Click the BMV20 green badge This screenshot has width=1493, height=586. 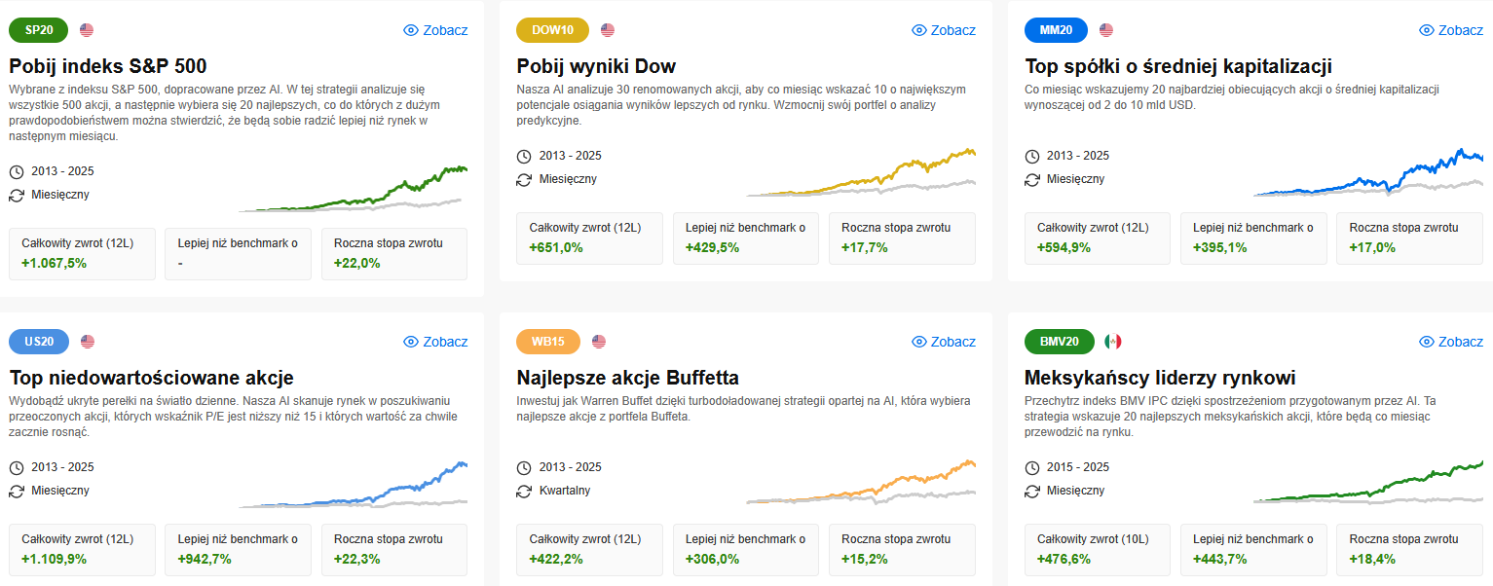[x=1060, y=342]
